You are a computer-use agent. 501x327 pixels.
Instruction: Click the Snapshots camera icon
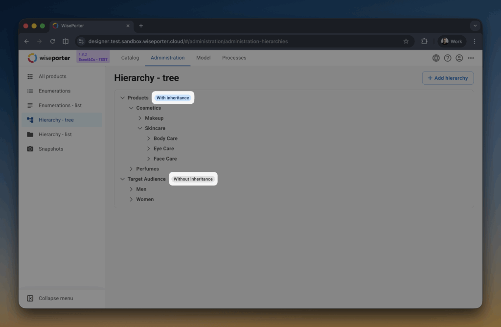[x=30, y=149]
